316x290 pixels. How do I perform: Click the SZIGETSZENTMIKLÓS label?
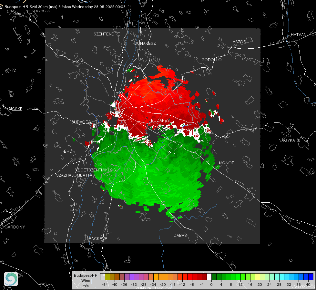(x=95, y=170)
